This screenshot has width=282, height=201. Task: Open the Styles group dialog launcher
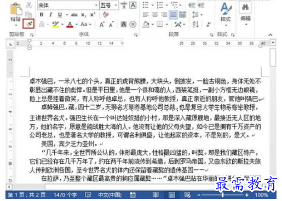pyautogui.click(x=233, y=35)
